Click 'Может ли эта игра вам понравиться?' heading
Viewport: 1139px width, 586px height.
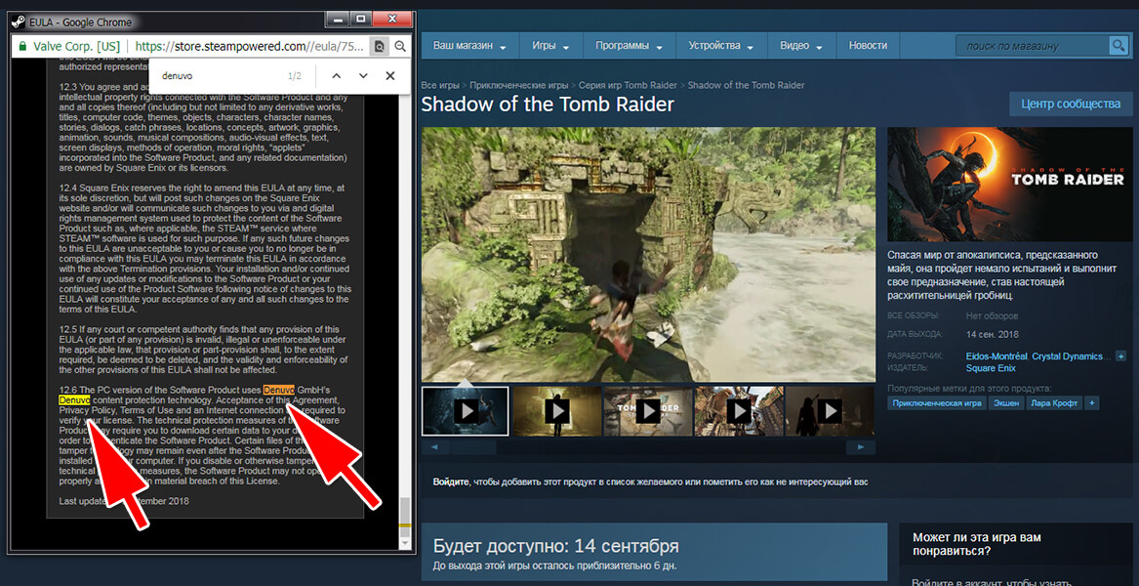(977, 545)
